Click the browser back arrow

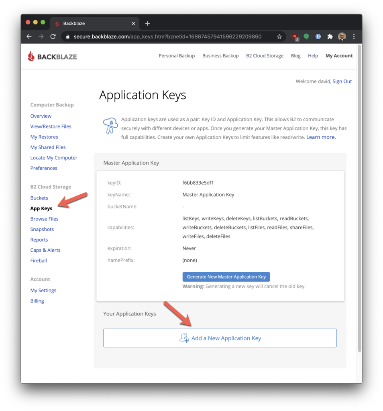(29, 37)
